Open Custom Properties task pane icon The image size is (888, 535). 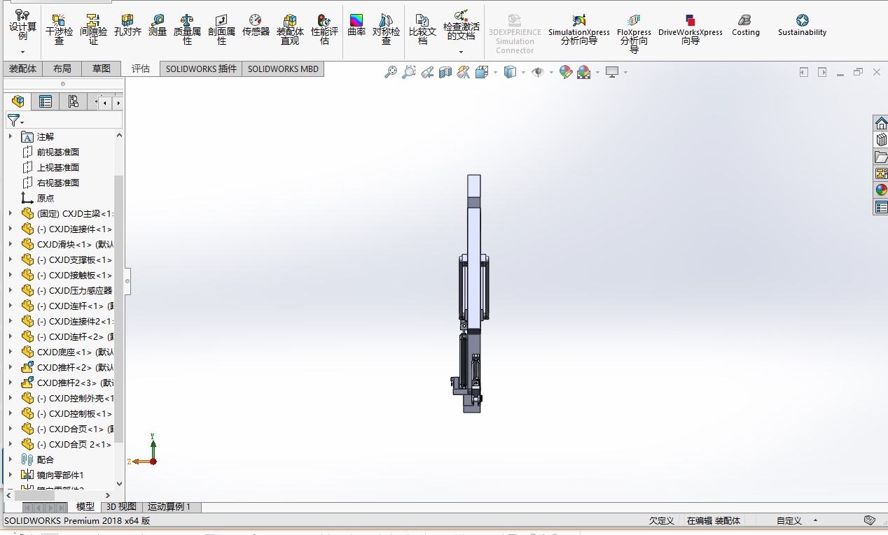[881, 207]
